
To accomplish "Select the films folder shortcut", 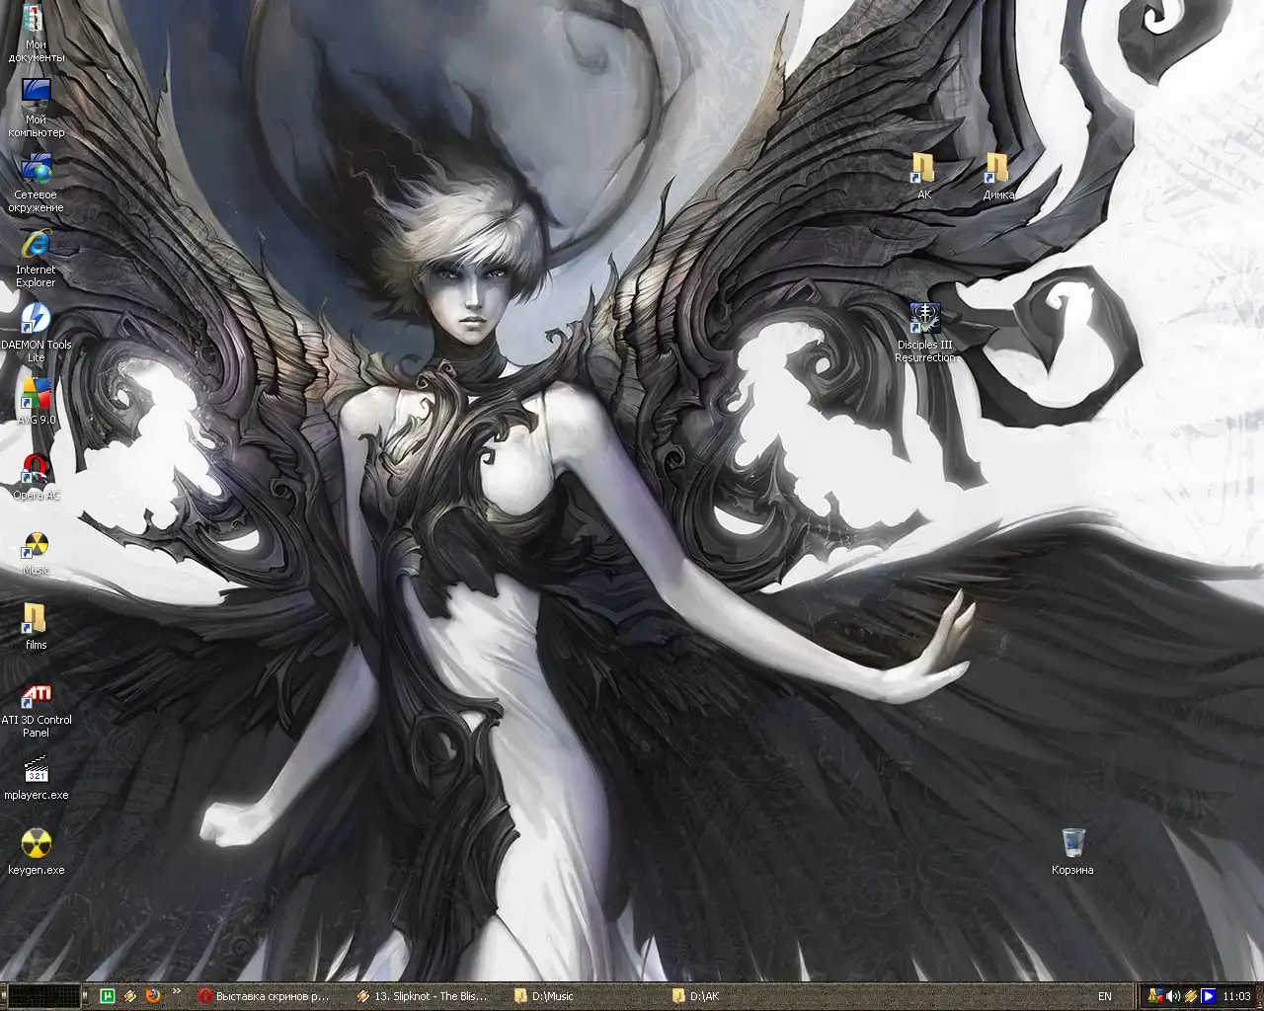I will (x=36, y=620).
